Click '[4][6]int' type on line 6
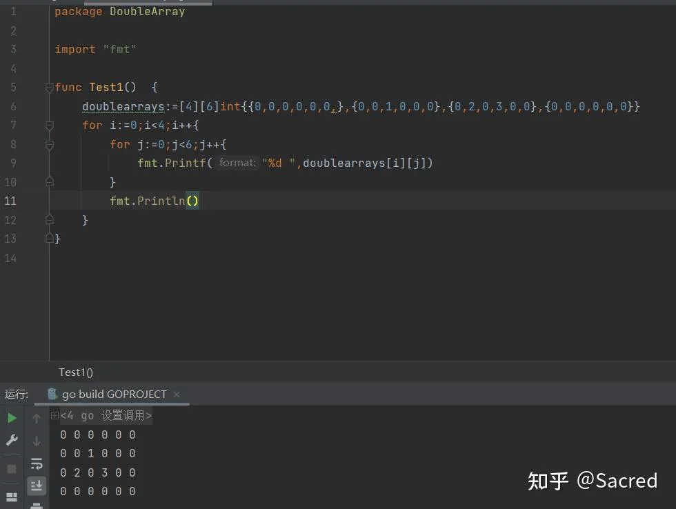Screen dimensions: 676x509 pyautogui.click(x=210, y=106)
